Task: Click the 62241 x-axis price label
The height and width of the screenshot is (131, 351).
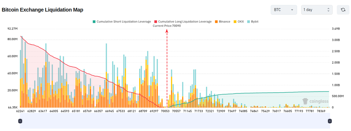Action: [20, 111]
